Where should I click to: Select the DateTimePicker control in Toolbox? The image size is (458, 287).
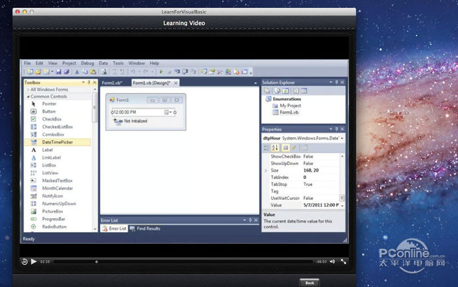(x=57, y=142)
